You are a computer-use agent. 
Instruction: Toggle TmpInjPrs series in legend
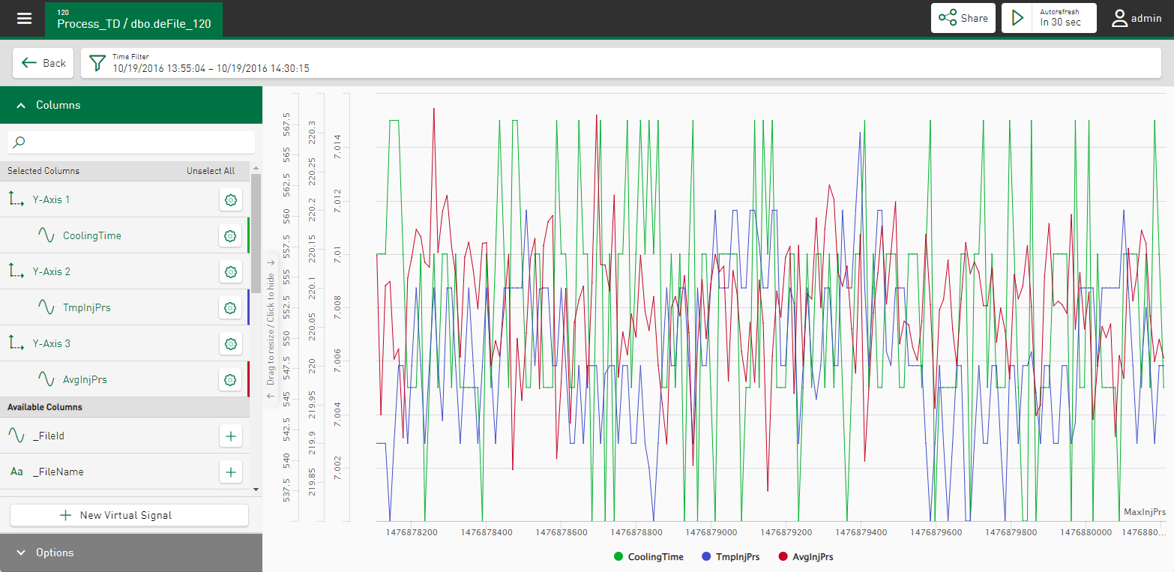pos(731,557)
